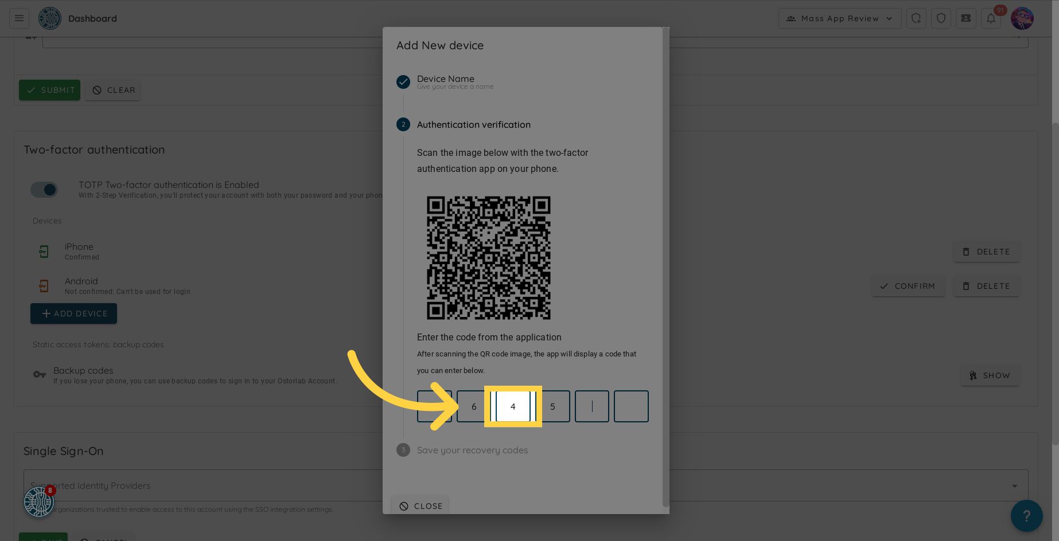Open the floating chat widget with 8 badge
The height and width of the screenshot is (541, 1059).
(39, 502)
